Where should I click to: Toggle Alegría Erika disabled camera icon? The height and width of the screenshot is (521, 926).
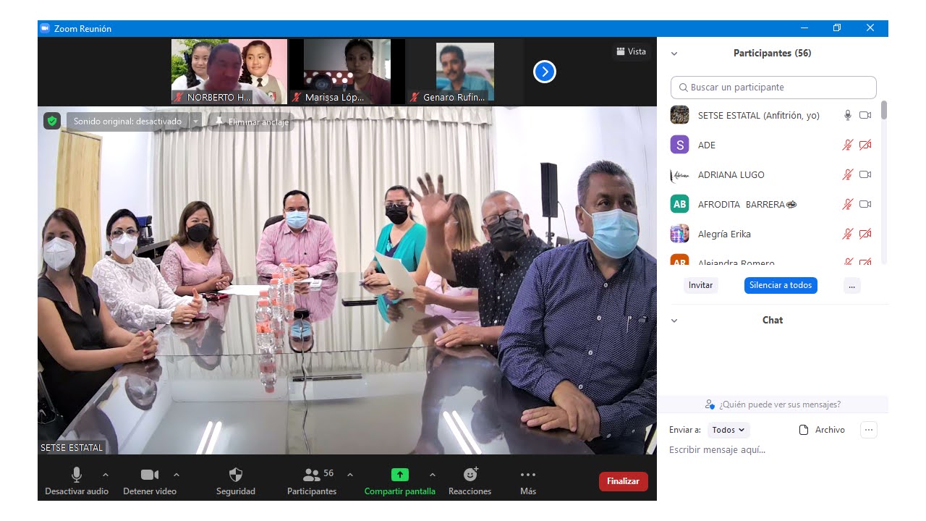[x=865, y=234]
